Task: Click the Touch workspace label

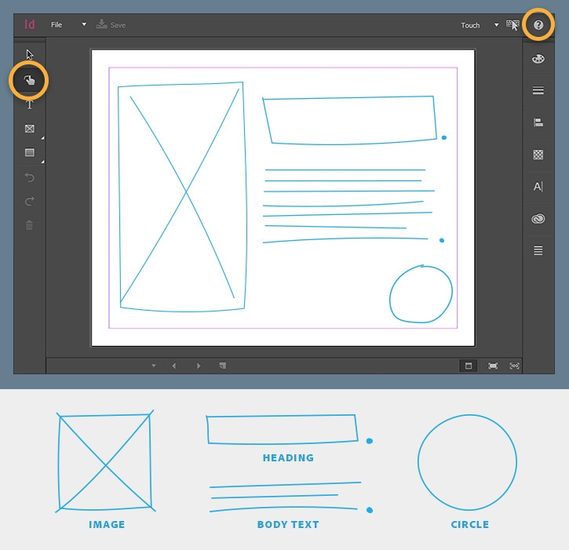Action: click(470, 25)
